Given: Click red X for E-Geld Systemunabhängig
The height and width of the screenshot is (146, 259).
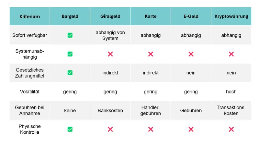Looking at the screenshot, I should (x=191, y=54).
